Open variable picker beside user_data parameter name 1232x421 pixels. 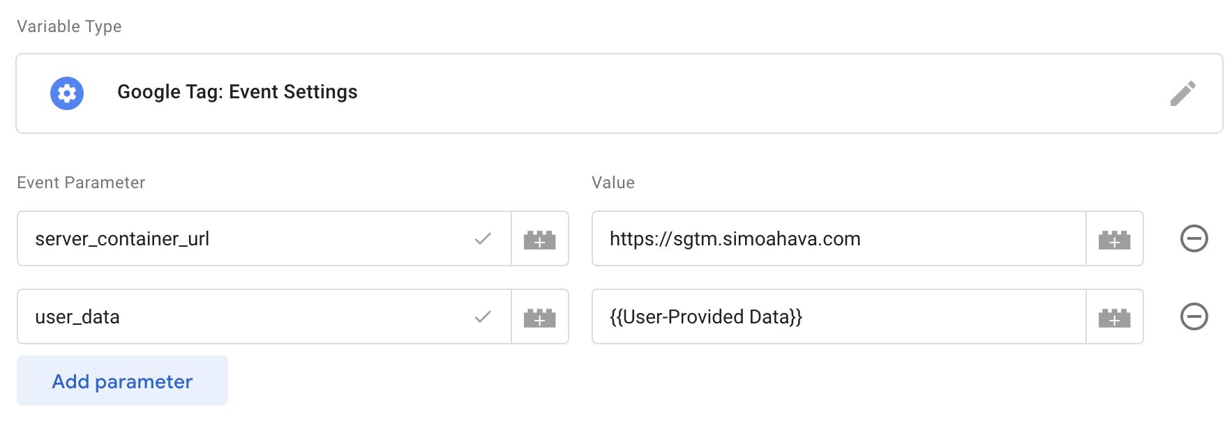pyautogui.click(x=540, y=317)
